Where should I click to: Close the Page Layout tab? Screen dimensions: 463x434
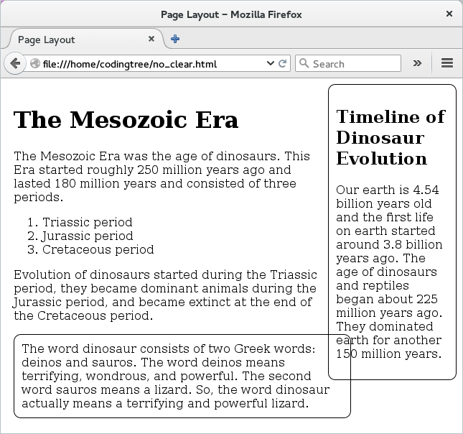(151, 39)
